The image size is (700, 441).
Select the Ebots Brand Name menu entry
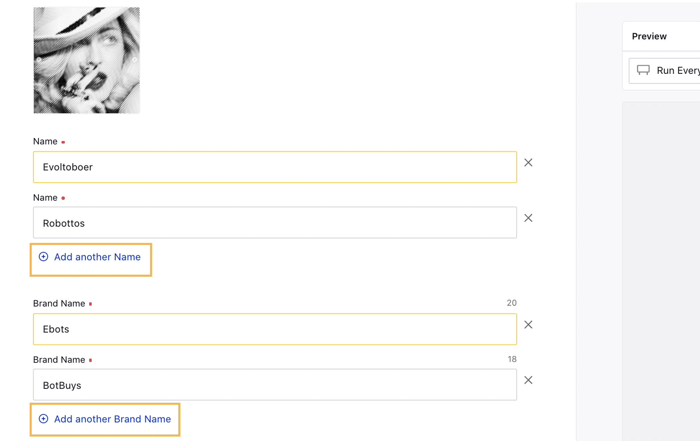274,329
